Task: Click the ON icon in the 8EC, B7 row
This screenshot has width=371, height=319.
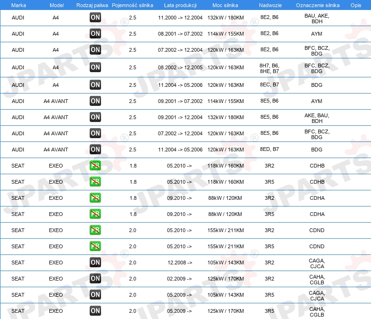Action: [x=95, y=84]
